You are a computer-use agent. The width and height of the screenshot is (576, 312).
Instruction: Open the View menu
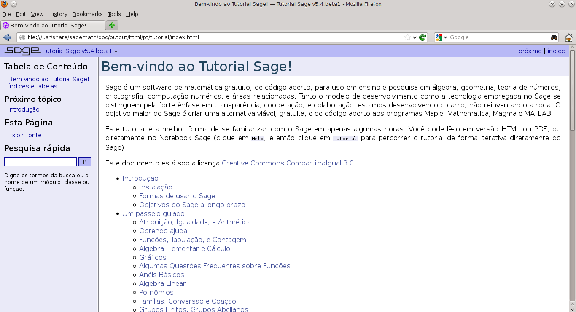[37, 14]
